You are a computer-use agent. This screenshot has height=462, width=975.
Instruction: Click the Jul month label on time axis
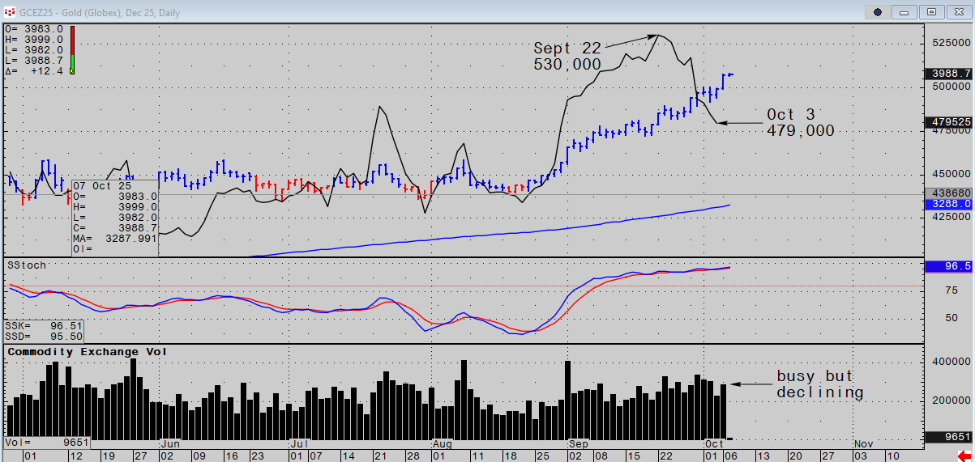(298, 444)
